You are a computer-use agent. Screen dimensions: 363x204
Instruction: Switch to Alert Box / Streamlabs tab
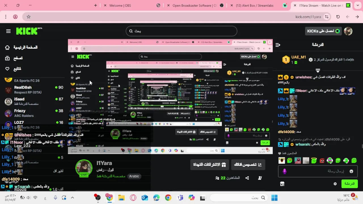pyautogui.click(x=259, y=5)
